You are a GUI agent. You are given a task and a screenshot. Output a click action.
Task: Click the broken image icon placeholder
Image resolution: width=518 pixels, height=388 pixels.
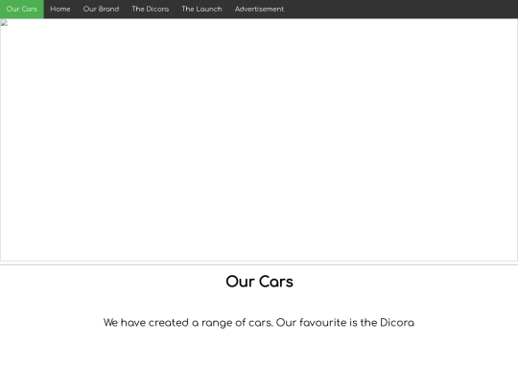(x=4, y=23)
